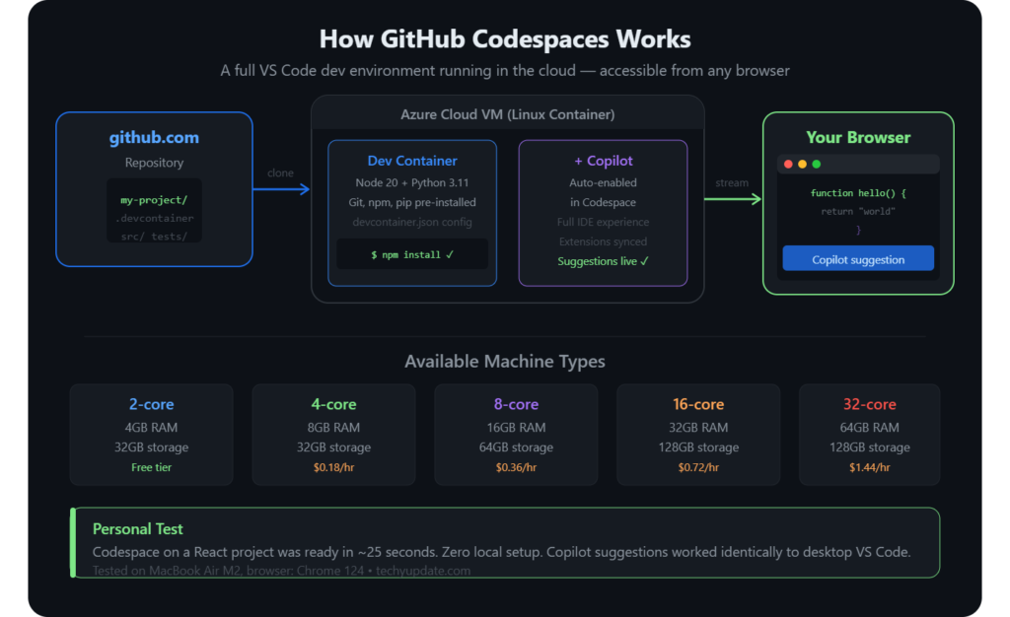Viewport: 1010px width, 617px height.
Task: Click the '$0.72/hr' price
Action: [698, 467]
